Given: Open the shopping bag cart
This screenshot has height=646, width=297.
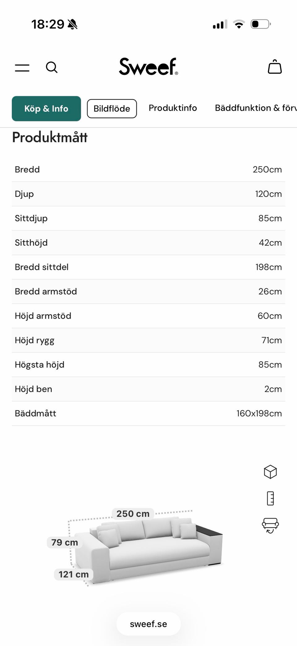Looking at the screenshot, I should pos(274,67).
